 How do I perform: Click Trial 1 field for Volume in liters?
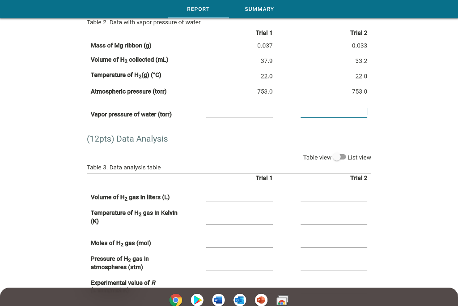(x=239, y=199)
